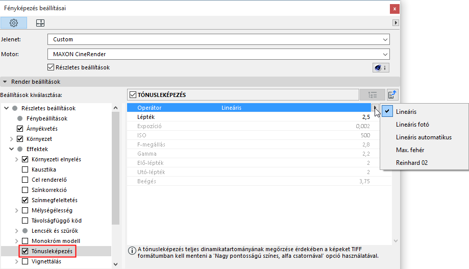This screenshot has height=269, width=469.
Task: Open the settings gear tab
Action: [x=14, y=23]
